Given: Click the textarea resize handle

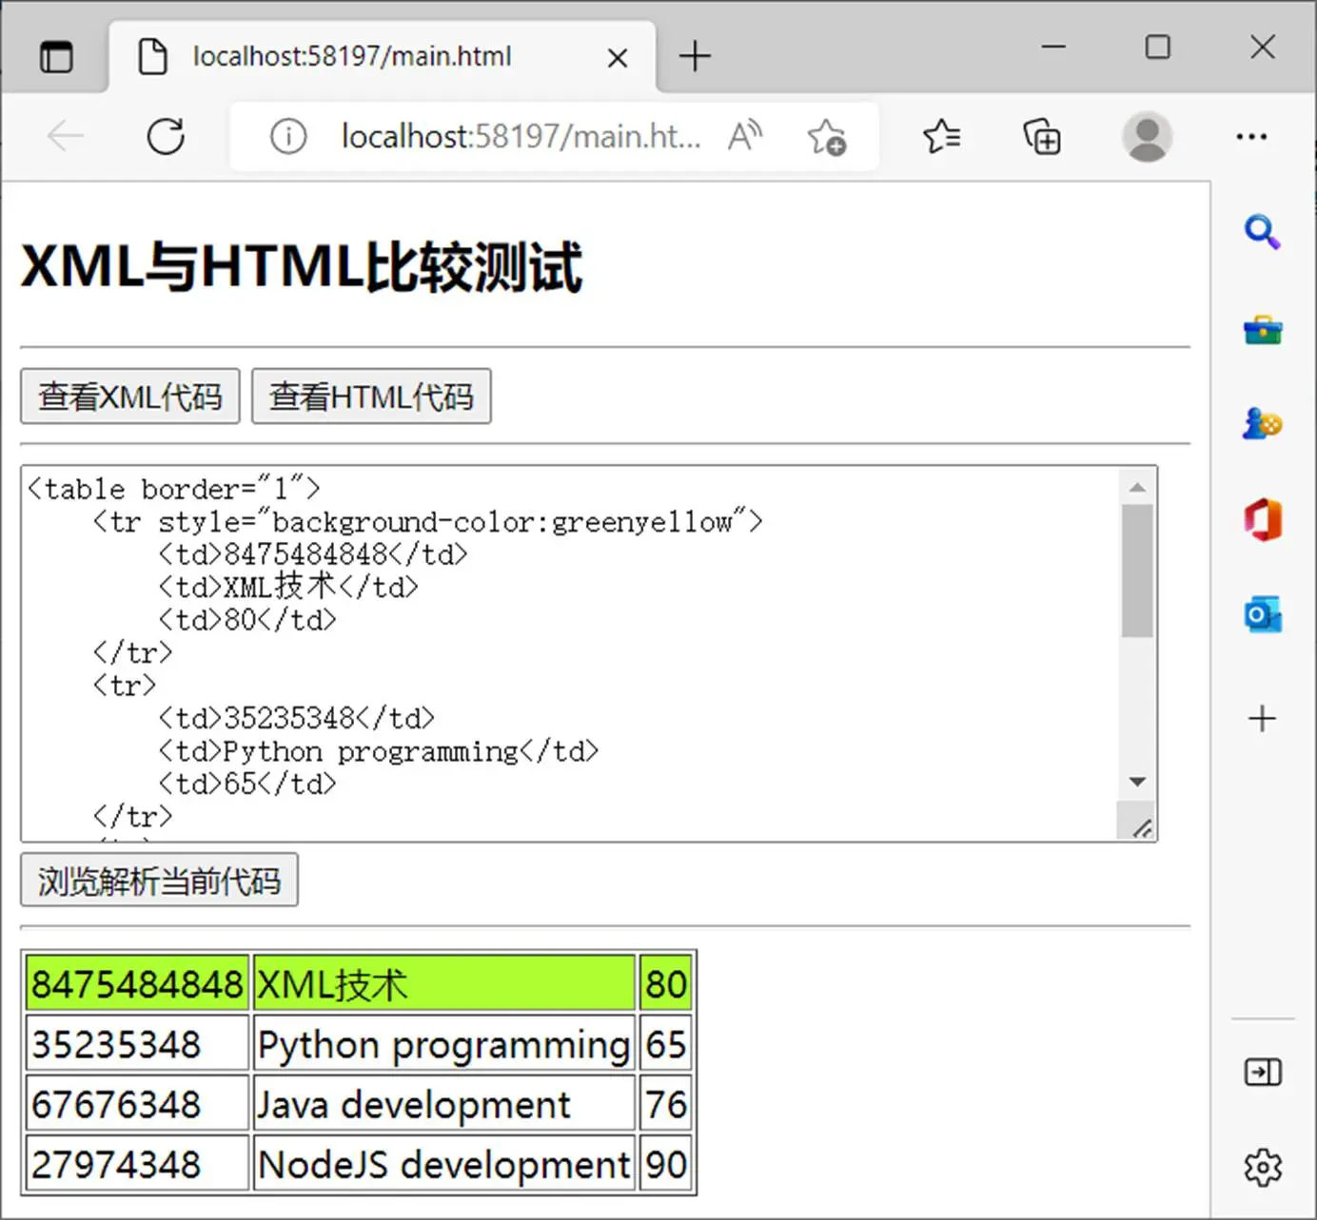Looking at the screenshot, I should coord(1142,828).
